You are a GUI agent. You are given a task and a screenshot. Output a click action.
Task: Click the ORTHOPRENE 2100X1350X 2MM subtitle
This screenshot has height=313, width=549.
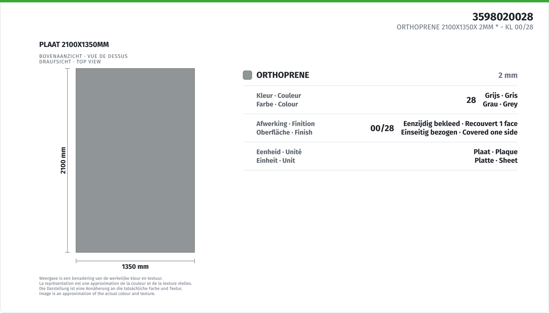pyautogui.click(x=465, y=27)
